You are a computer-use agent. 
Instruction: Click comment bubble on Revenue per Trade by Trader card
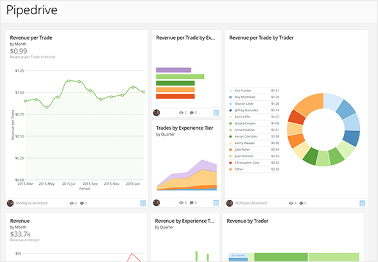pyautogui.click(x=302, y=203)
